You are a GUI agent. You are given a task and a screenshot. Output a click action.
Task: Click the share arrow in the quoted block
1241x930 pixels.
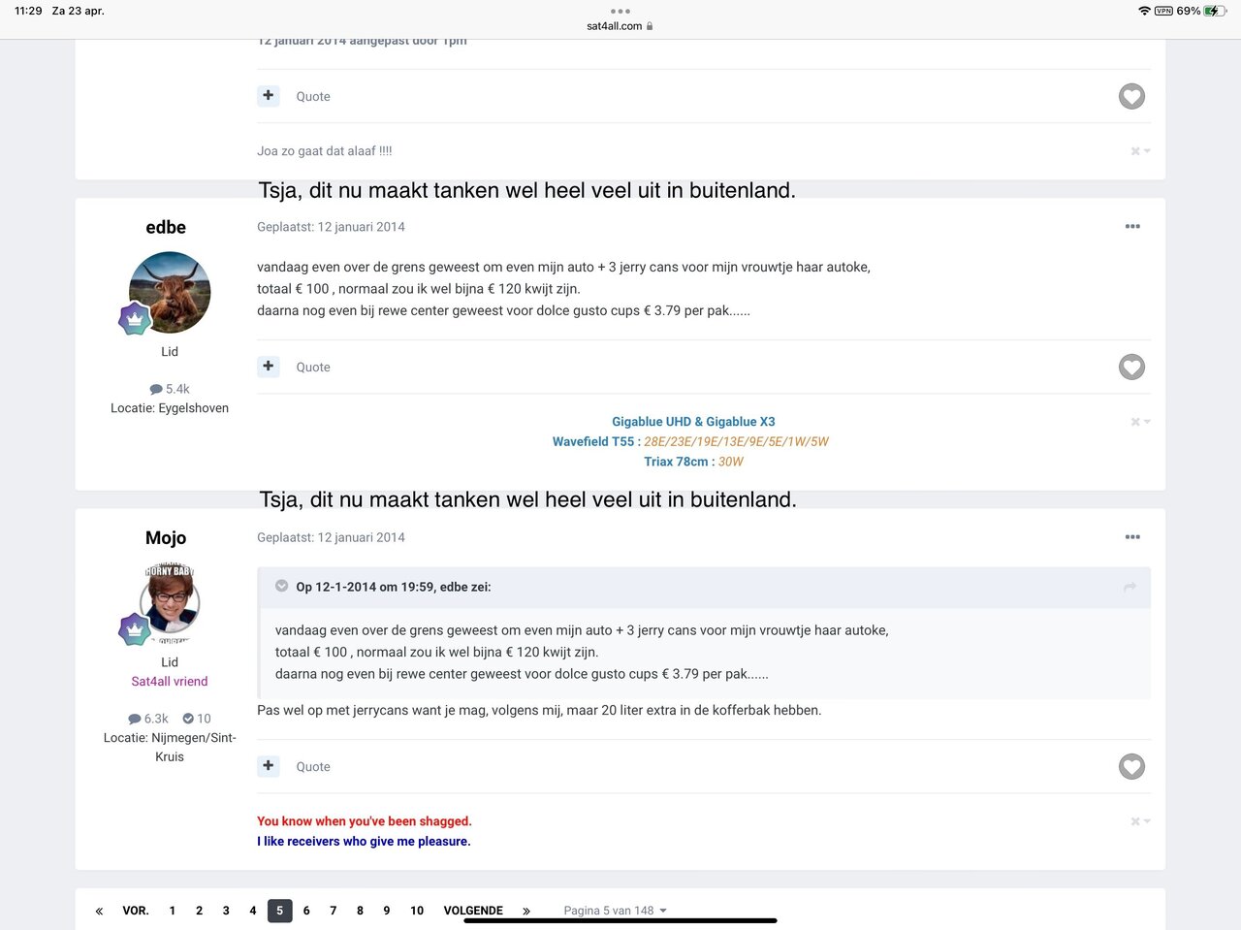click(x=1130, y=588)
